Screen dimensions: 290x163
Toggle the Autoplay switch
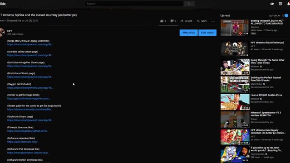click(x=285, y=16)
